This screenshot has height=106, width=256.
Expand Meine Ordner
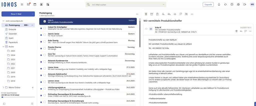point(3,88)
